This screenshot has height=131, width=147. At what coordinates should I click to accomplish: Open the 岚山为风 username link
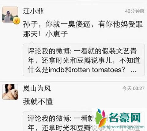(x=37, y=89)
